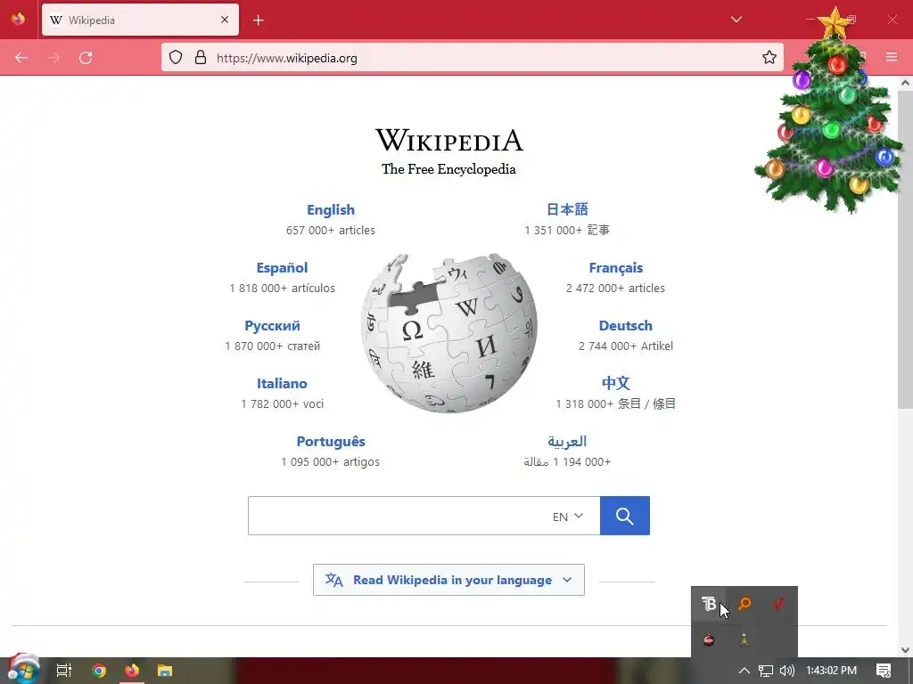
Task: Select the Wikipedia browser tab
Action: tap(140, 20)
